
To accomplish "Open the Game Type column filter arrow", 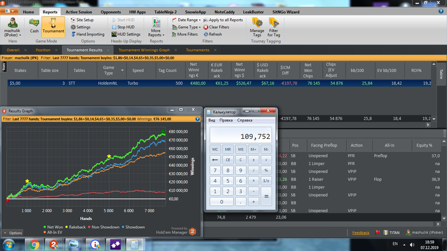I will pyautogui.click(x=123, y=70).
